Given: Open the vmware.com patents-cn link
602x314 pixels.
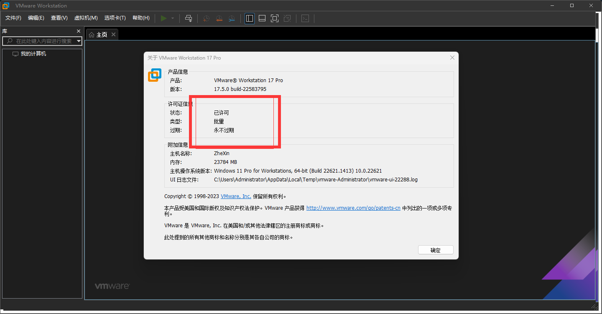Looking at the screenshot, I should pyautogui.click(x=353, y=208).
